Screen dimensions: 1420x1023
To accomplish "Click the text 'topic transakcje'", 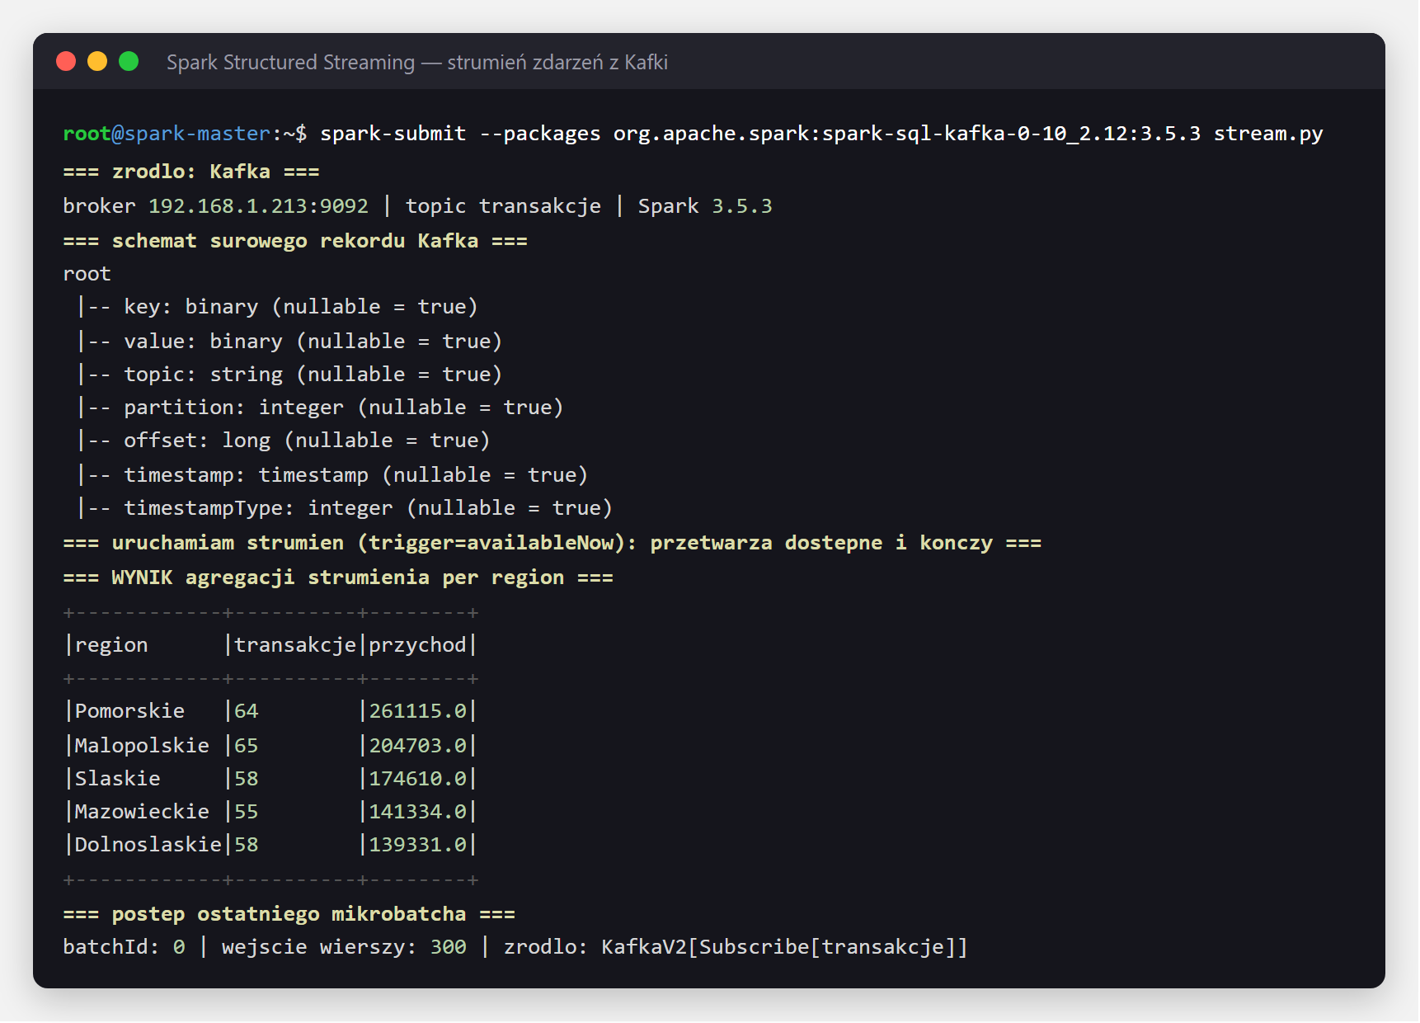I will (x=503, y=206).
